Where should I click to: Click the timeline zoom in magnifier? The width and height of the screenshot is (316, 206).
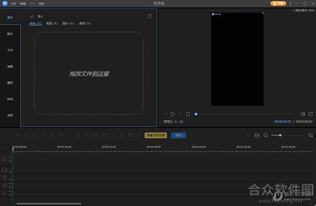[311, 135]
